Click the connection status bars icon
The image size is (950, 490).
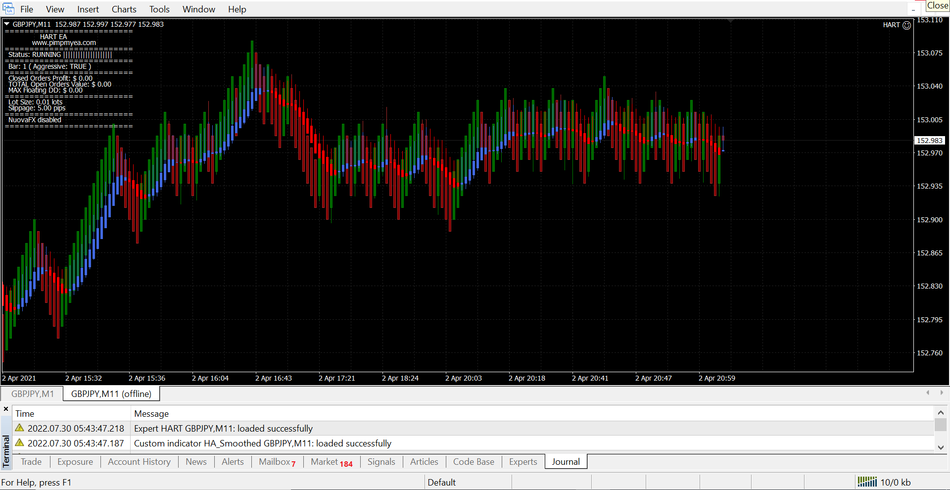(867, 482)
